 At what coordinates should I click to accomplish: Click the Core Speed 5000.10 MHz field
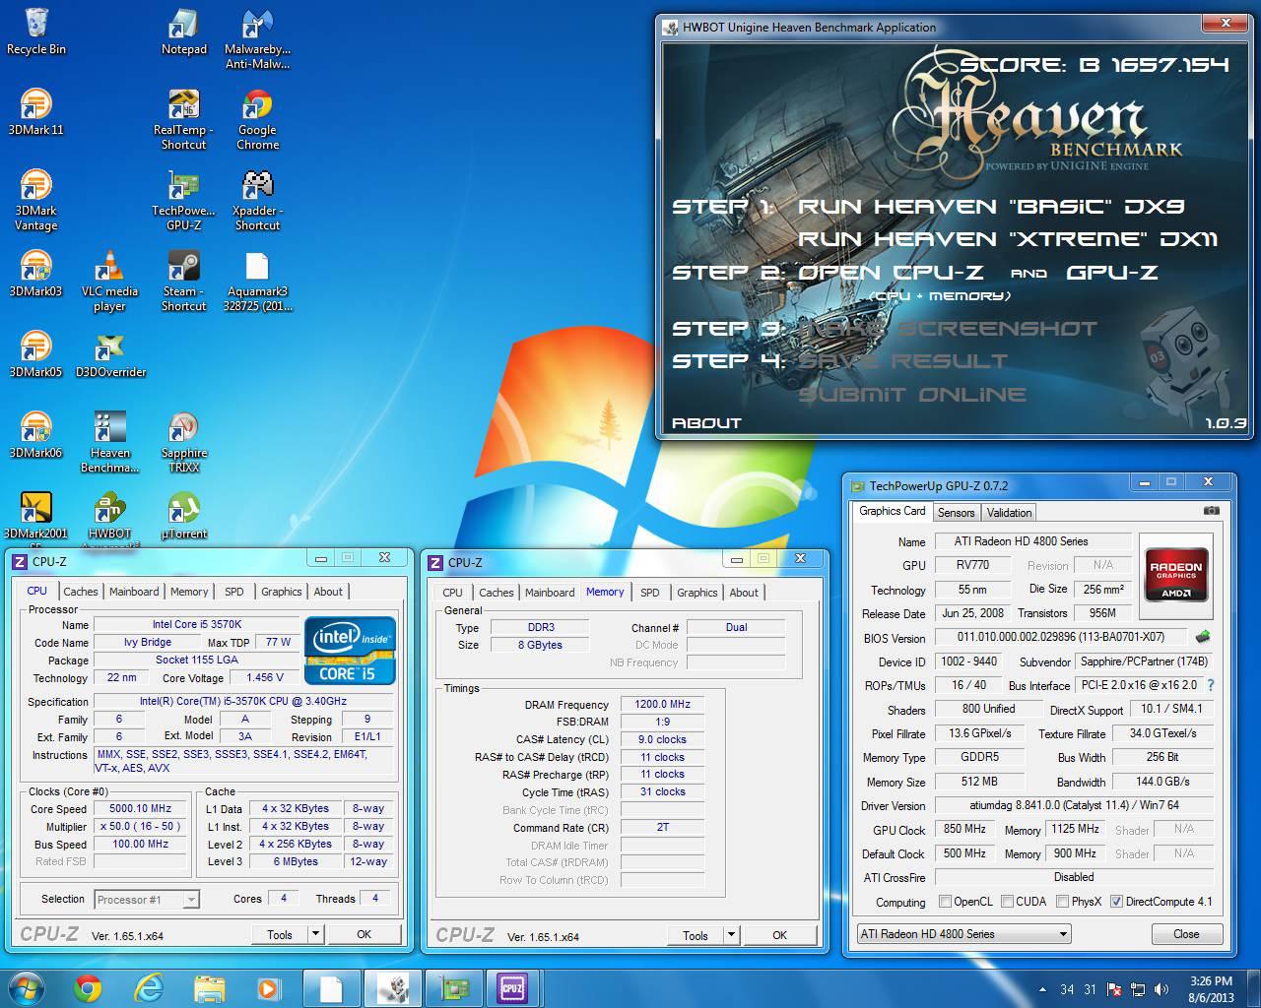pos(141,808)
